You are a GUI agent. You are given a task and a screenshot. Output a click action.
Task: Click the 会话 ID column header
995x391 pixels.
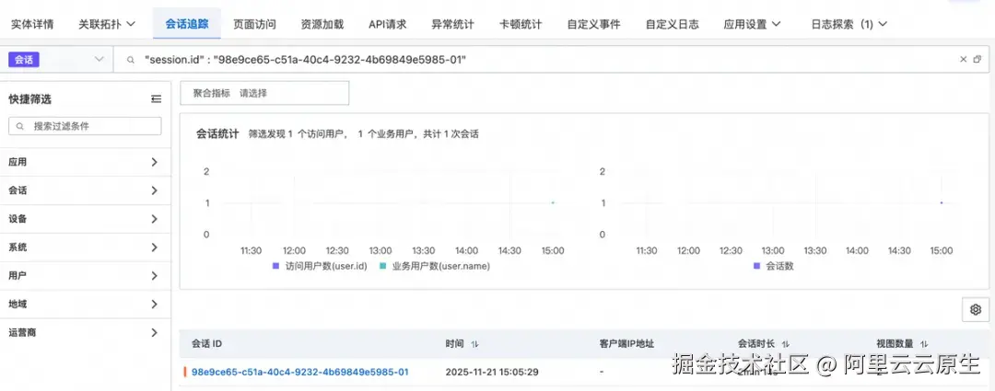pyautogui.click(x=207, y=344)
